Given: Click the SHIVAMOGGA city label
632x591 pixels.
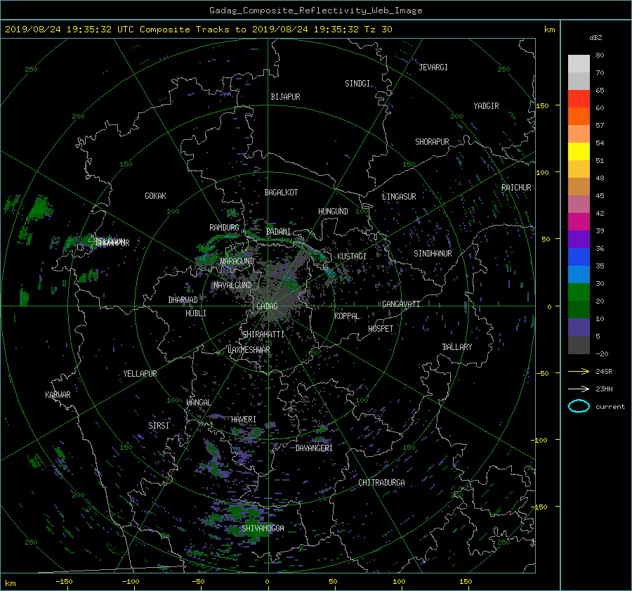Looking at the screenshot, I should [x=263, y=528].
